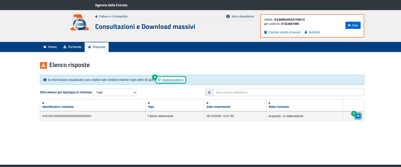Click Acquisita - in elaborazione status
The height and width of the screenshot is (167, 401).
pyautogui.click(x=286, y=116)
